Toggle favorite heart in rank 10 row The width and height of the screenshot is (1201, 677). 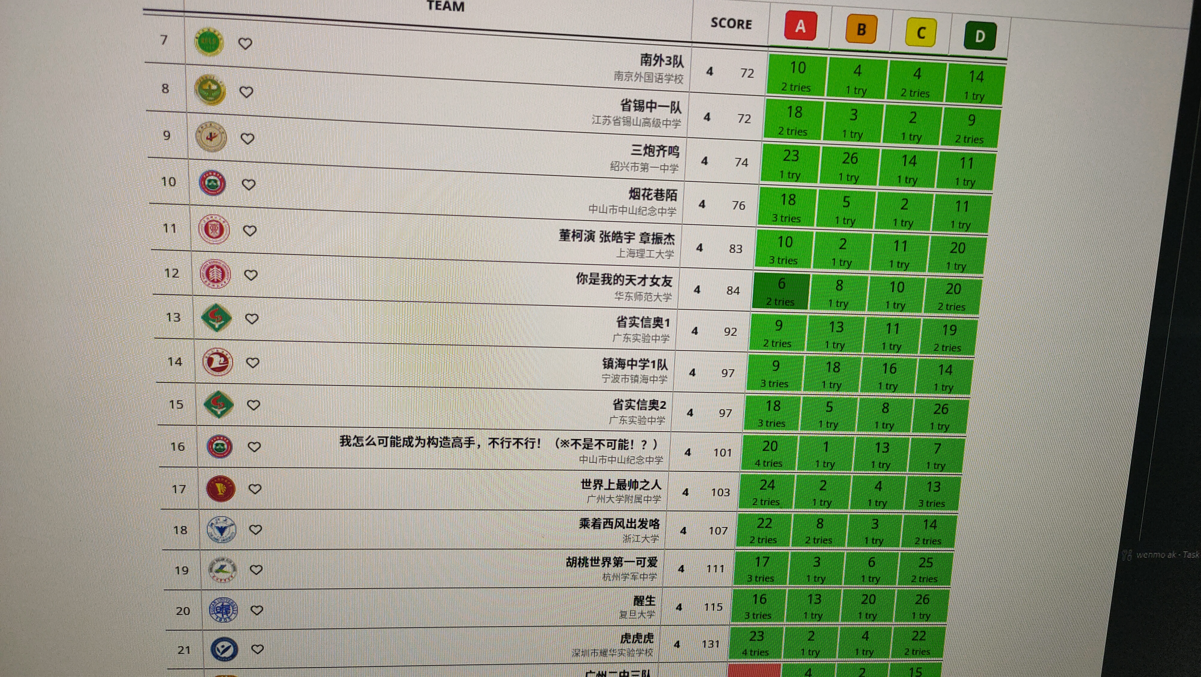tap(249, 185)
